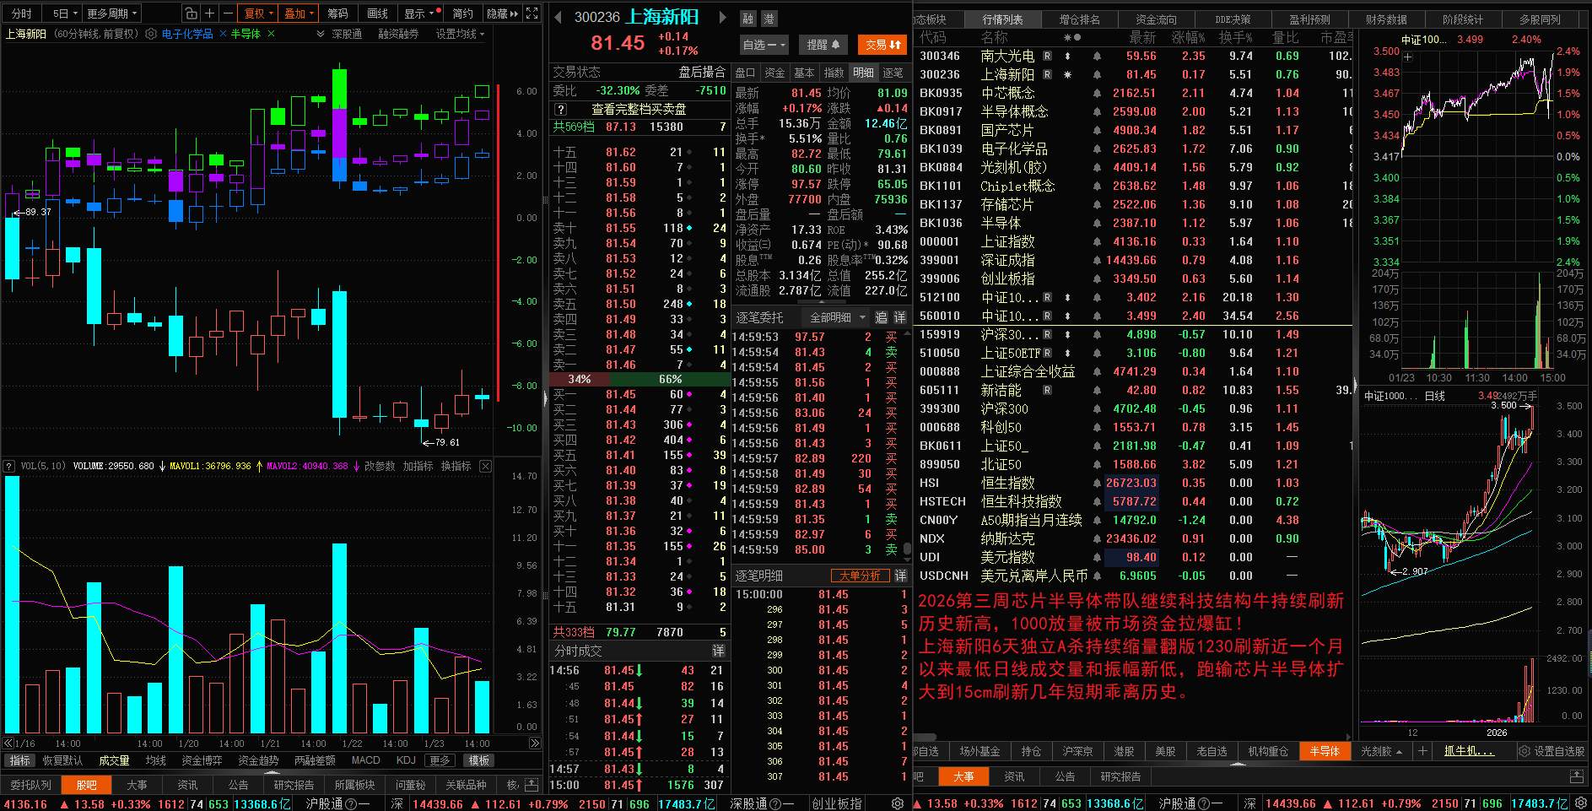Open chart settings gear beside 上海新阳 title
This screenshot has height=811, width=1592.
tap(151, 34)
